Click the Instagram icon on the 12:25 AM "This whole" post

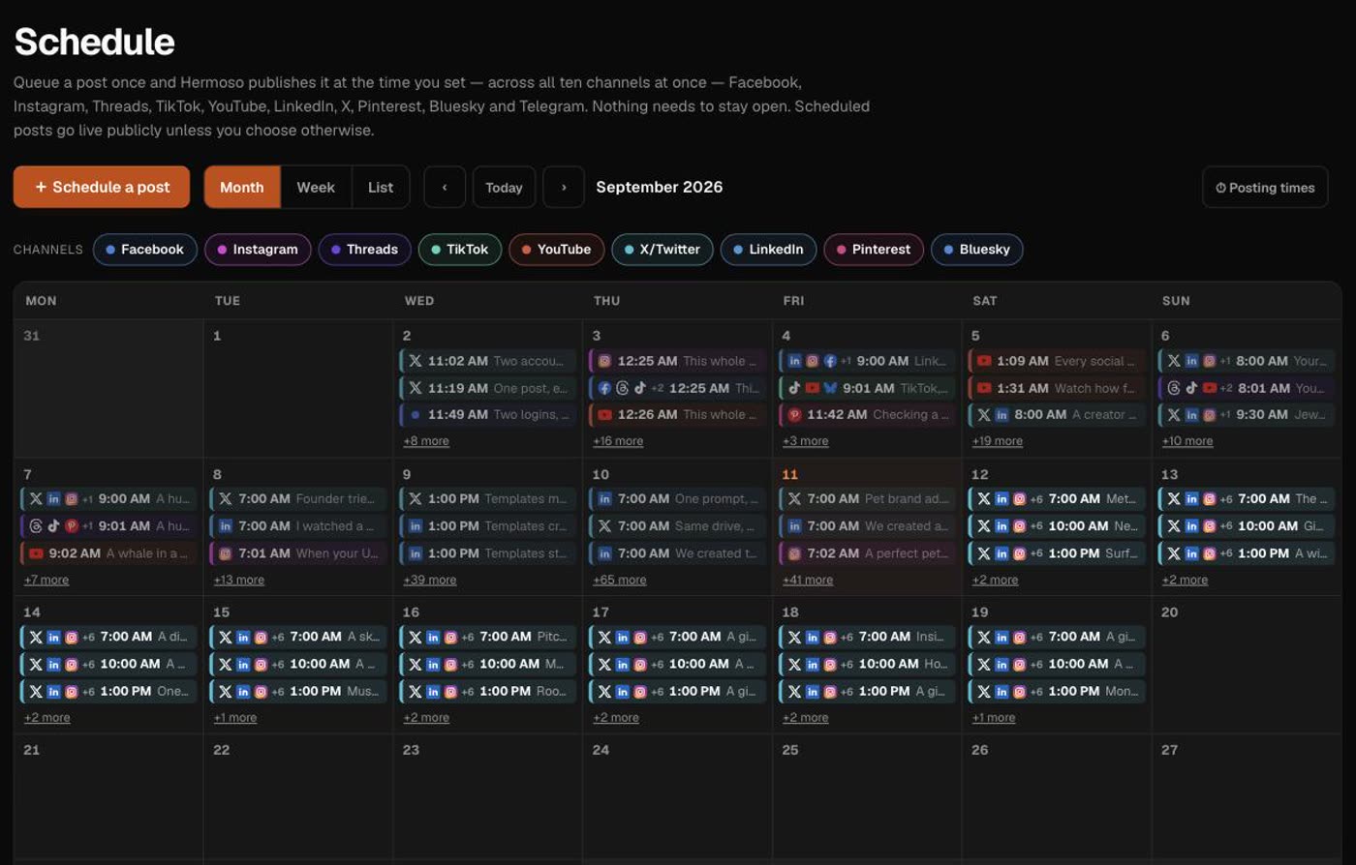click(x=604, y=361)
